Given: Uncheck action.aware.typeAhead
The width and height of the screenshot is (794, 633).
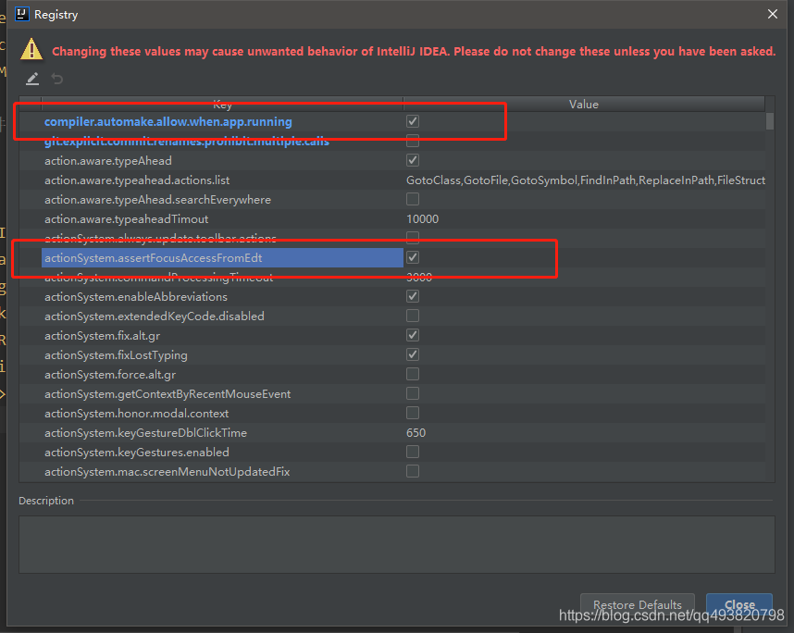Looking at the screenshot, I should (412, 160).
